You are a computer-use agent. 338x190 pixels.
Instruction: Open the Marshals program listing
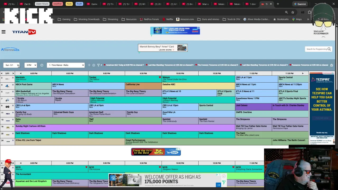(x=51, y=79)
